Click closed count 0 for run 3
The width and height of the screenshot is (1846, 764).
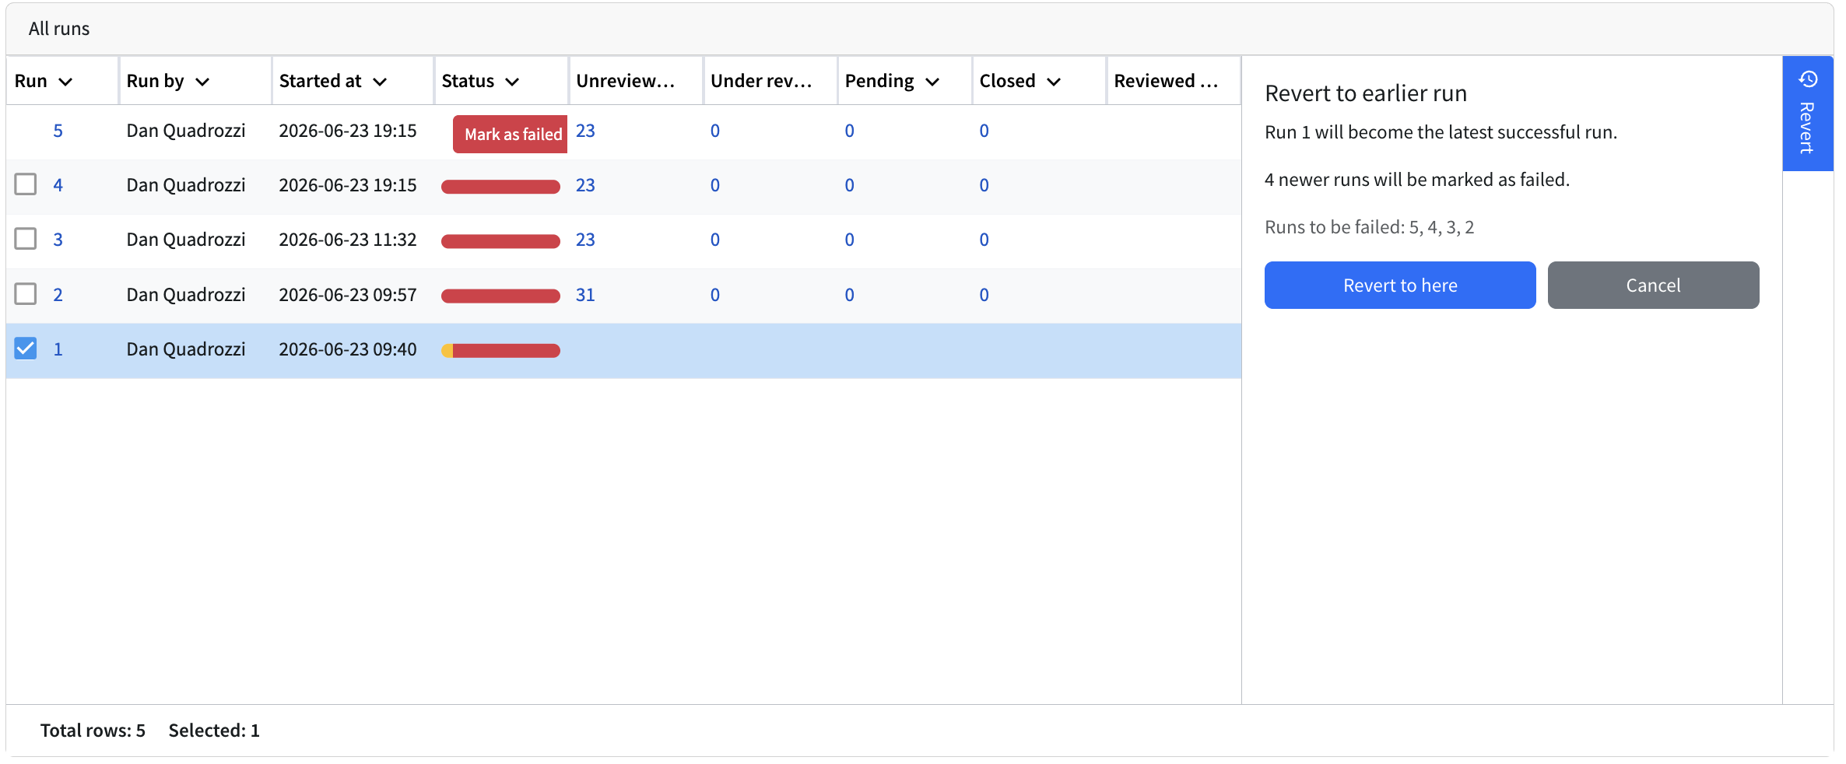[x=984, y=240]
